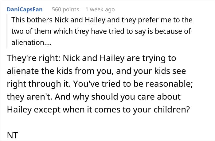
Task: Click the "560 points" score text
Action: (65, 10)
